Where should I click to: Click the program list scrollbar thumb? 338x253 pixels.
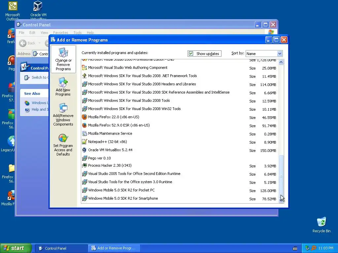click(x=281, y=176)
